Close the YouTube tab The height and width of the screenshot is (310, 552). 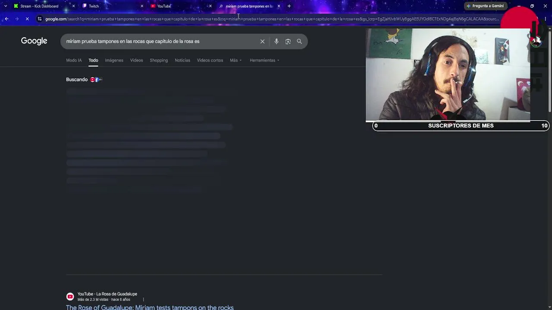(210, 6)
